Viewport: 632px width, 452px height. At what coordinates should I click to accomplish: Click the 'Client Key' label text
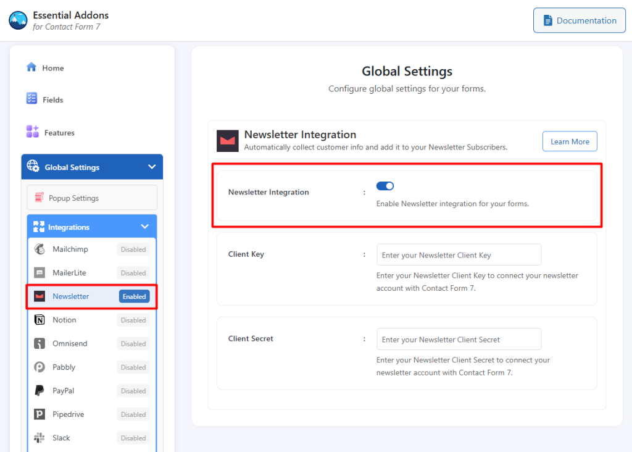(x=246, y=254)
